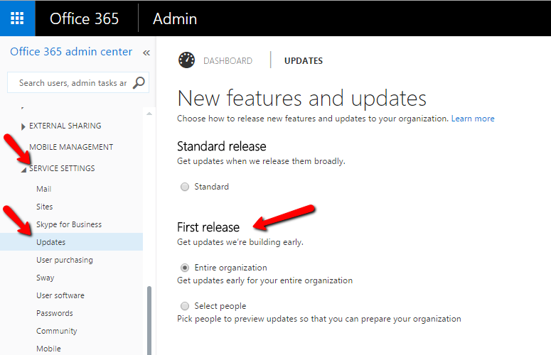Collapse the admin center navigation pane
The height and width of the screenshot is (355, 551).
(146, 53)
